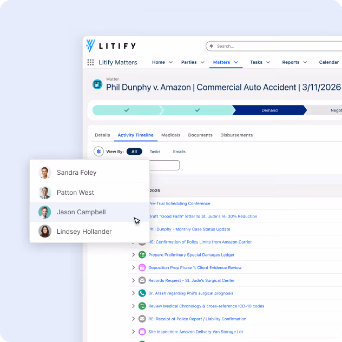Image resolution: width=342 pixels, height=342 pixels.
Task: Click first completed stage in path
Action: [127, 110]
